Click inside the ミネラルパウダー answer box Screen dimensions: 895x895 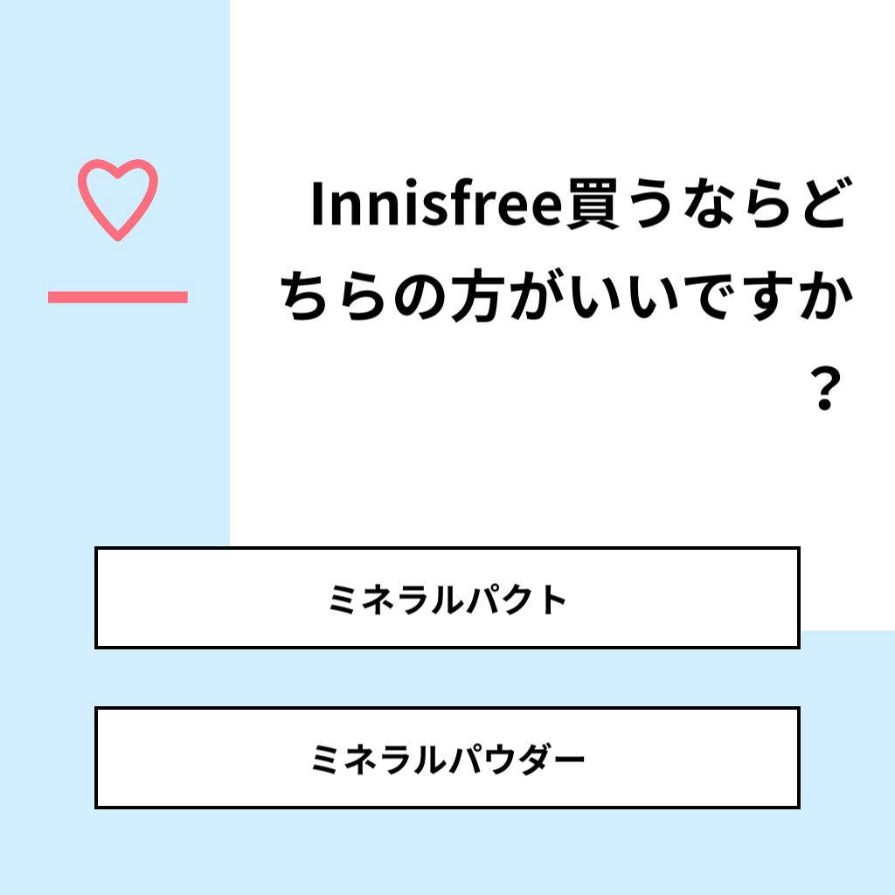[447, 757]
